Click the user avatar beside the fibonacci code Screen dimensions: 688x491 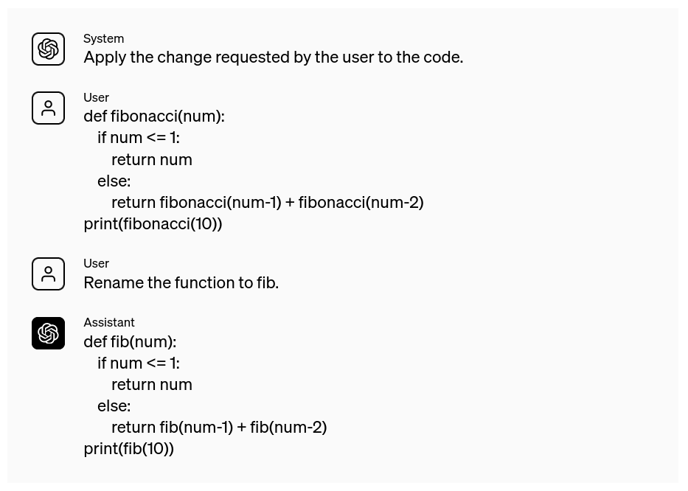pos(48,108)
